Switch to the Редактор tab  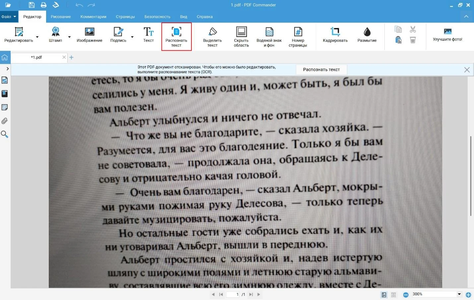tap(32, 17)
